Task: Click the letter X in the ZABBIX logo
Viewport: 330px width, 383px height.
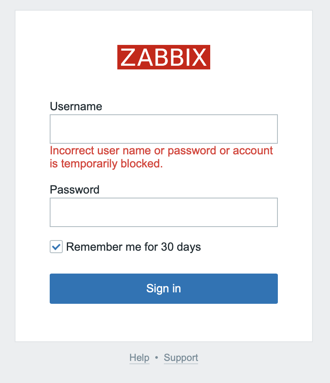Action: 199,57
